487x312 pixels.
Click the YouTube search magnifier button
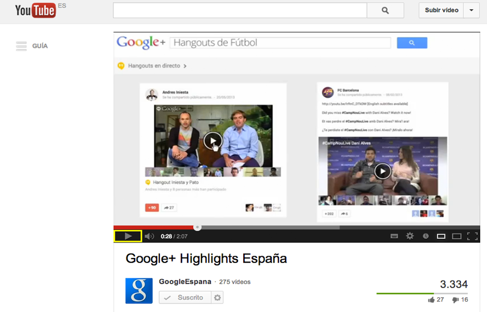(386, 10)
